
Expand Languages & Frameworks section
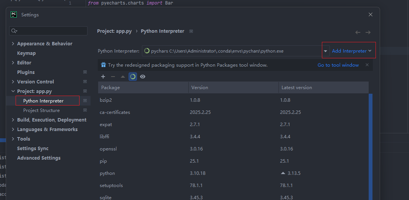pyautogui.click(x=13, y=129)
